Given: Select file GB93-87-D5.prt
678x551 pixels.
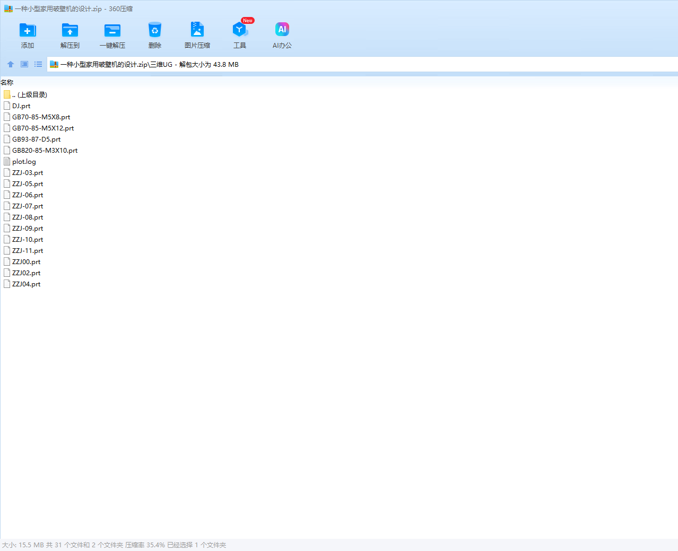Looking at the screenshot, I should click(32, 139).
